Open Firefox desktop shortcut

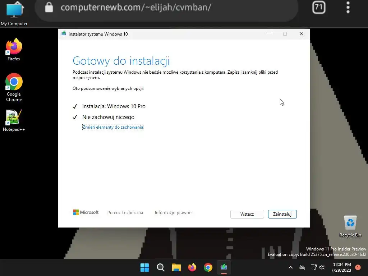tap(14, 50)
